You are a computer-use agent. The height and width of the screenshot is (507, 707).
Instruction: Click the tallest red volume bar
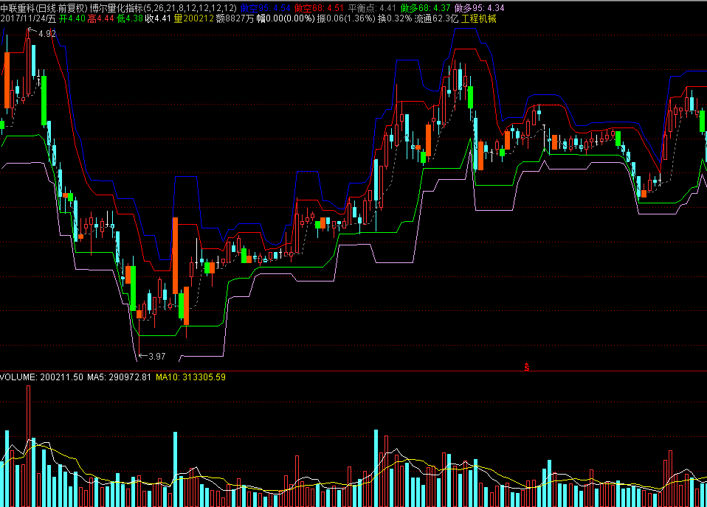pos(28,446)
